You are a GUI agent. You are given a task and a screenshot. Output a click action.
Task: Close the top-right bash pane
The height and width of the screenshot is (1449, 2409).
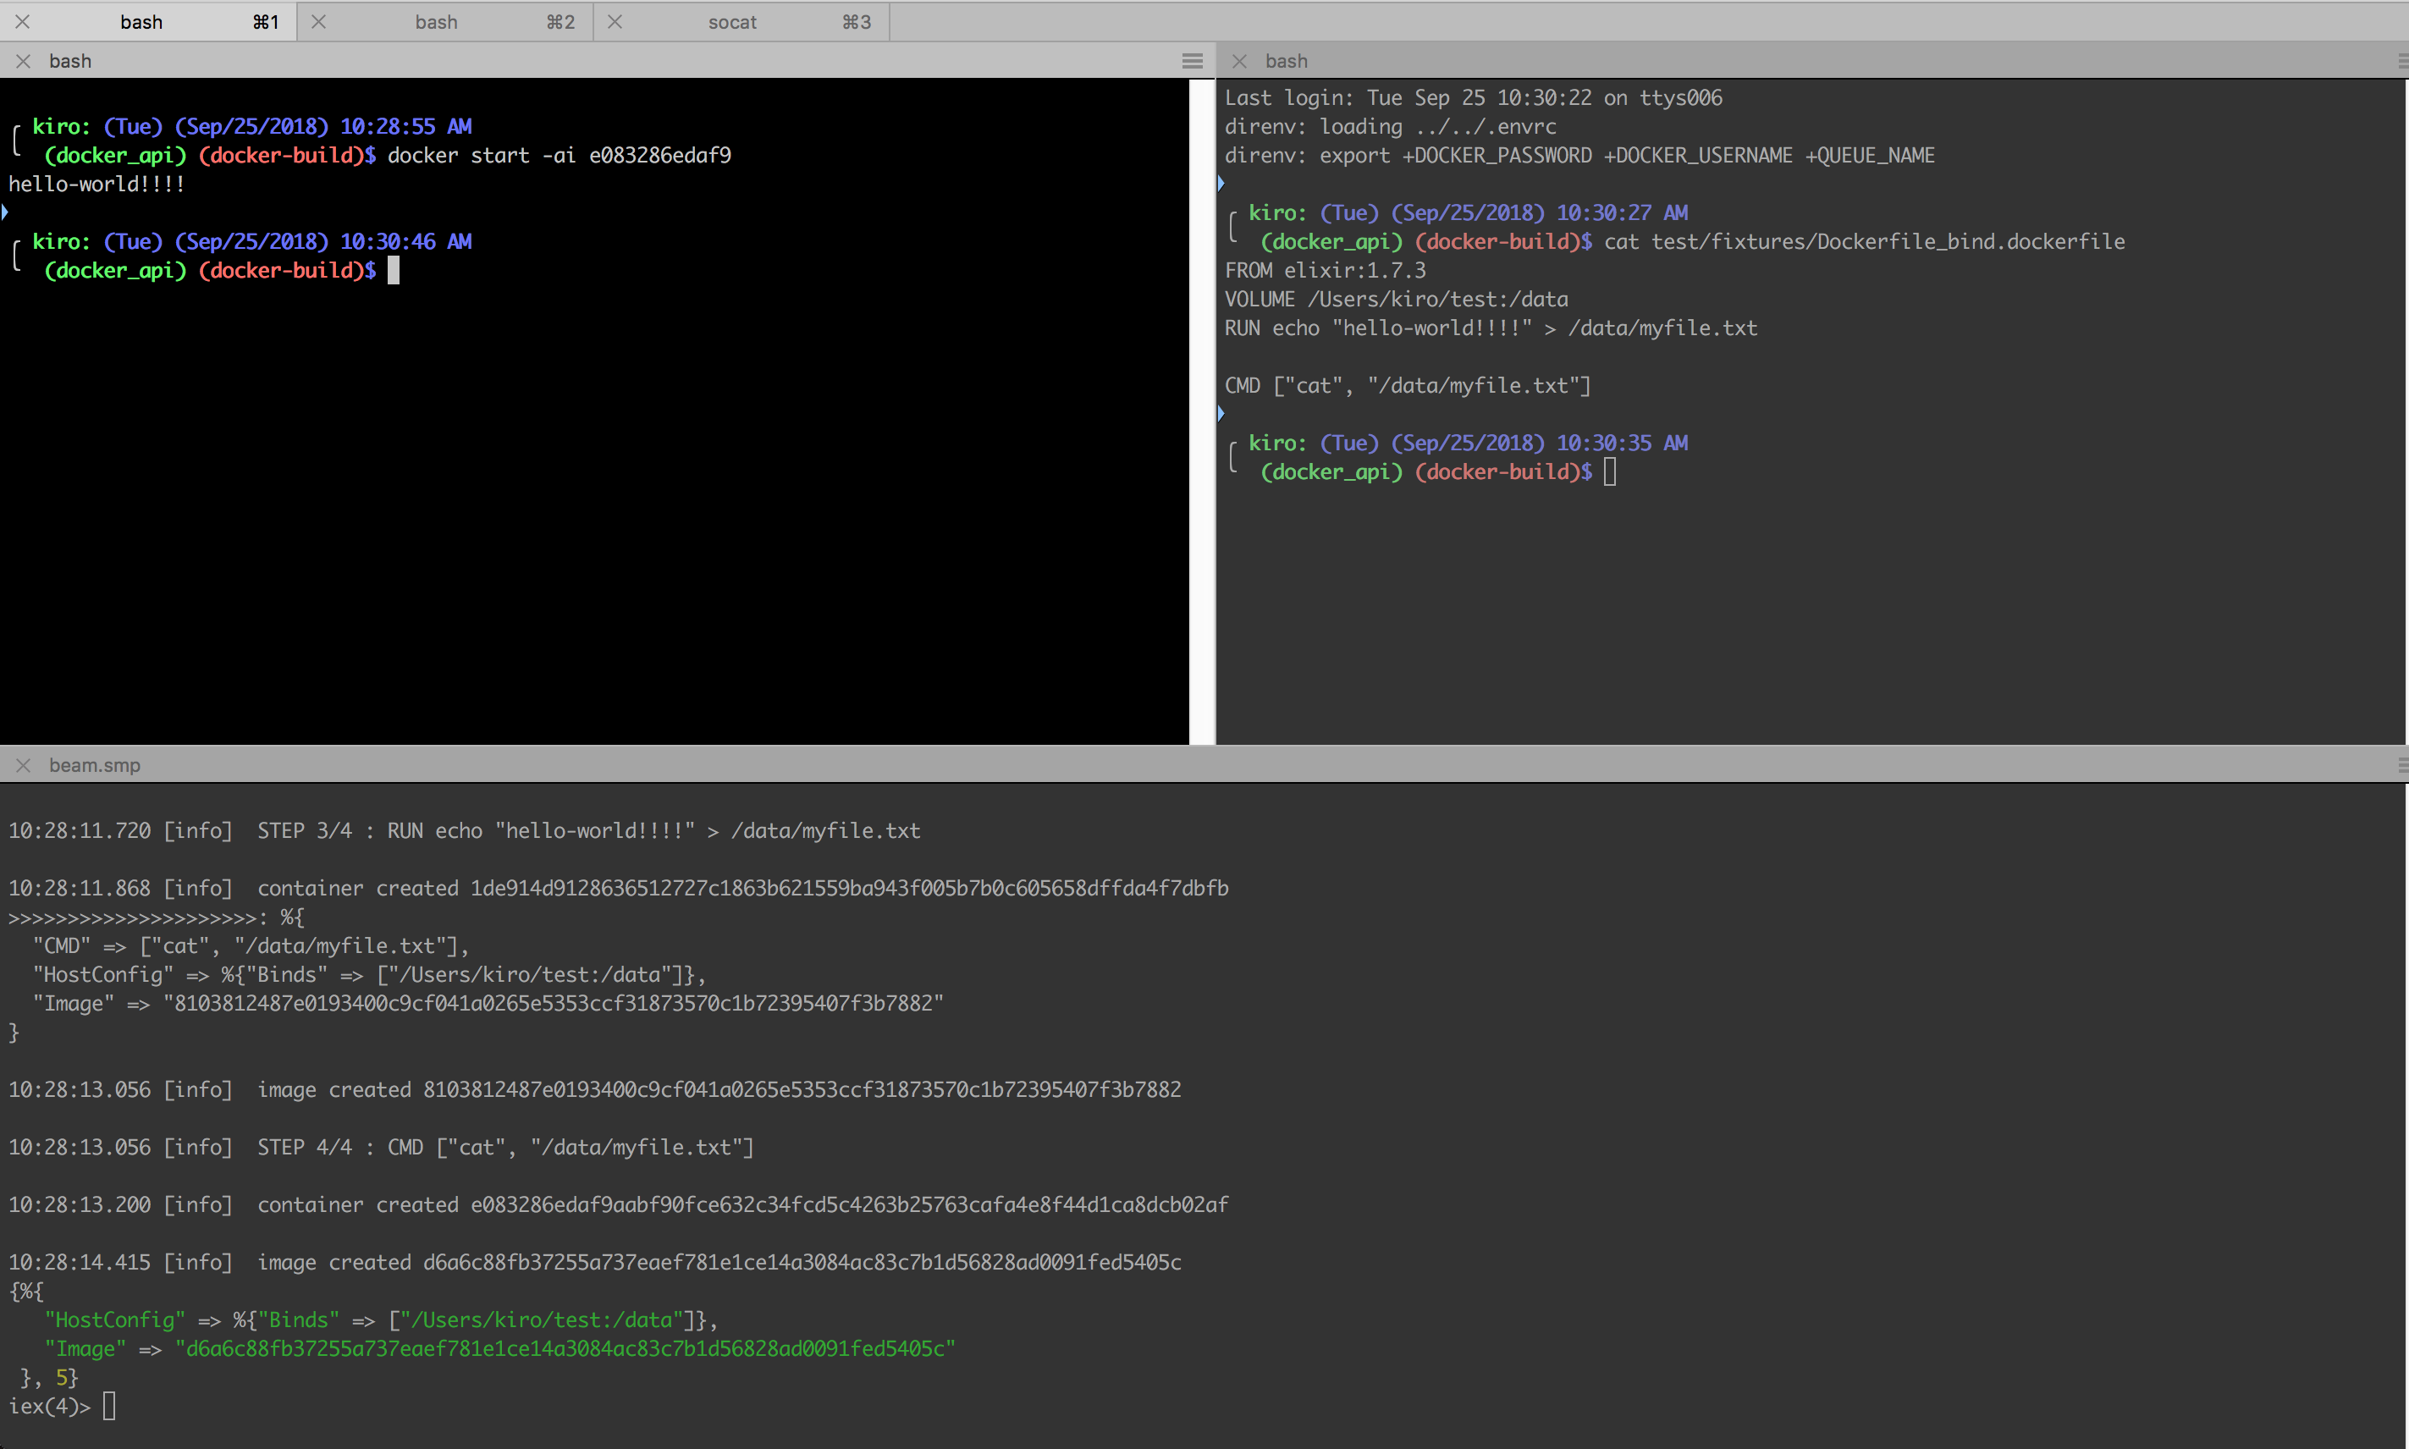1239,61
